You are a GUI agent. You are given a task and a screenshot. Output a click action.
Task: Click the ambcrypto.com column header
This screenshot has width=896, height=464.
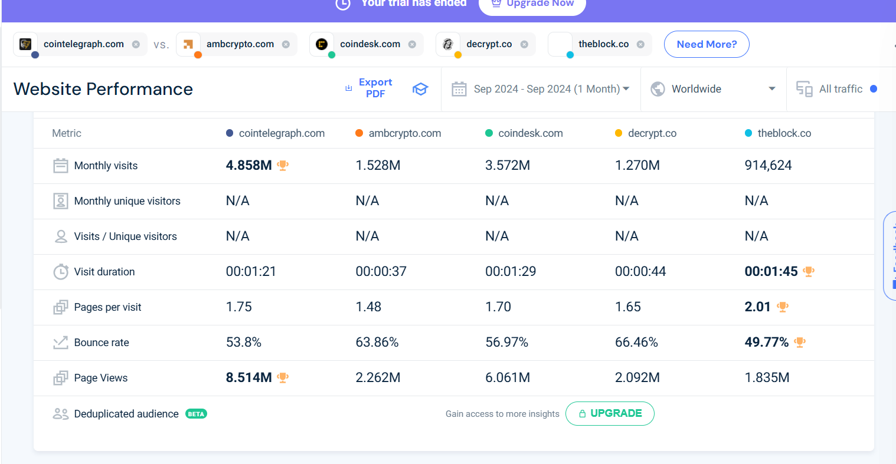[398, 133]
